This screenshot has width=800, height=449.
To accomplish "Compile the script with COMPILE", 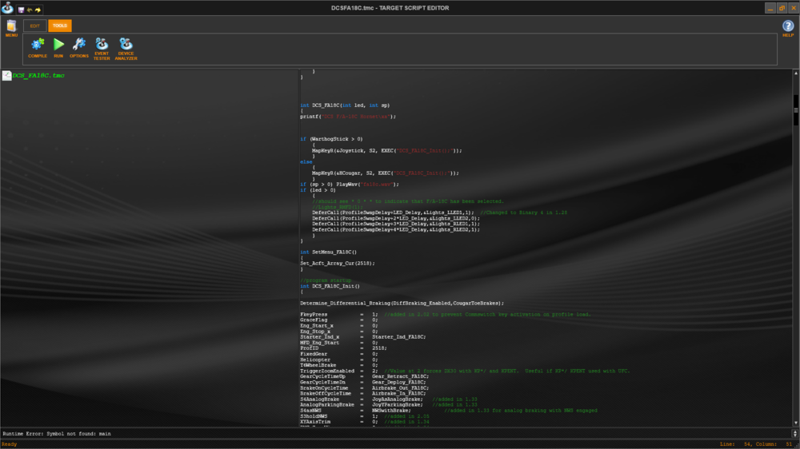I will click(x=38, y=49).
